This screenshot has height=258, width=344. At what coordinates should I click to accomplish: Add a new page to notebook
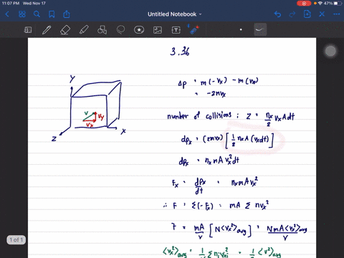[307, 14]
